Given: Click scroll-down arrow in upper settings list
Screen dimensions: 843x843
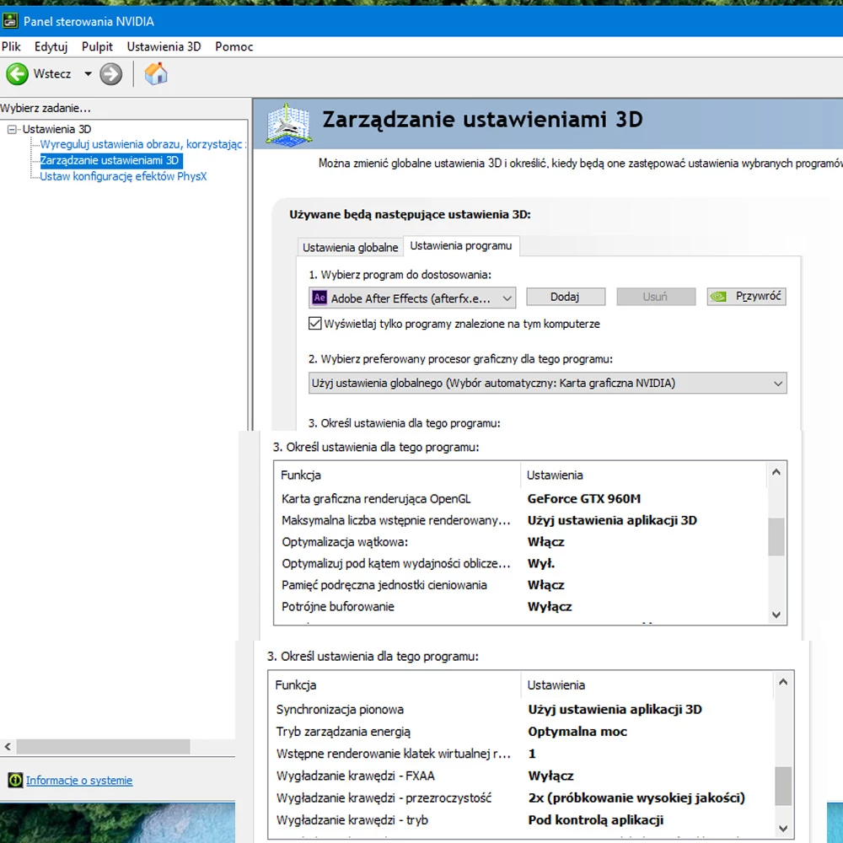Looking at the screenshot, I should (x=776, y=615).
